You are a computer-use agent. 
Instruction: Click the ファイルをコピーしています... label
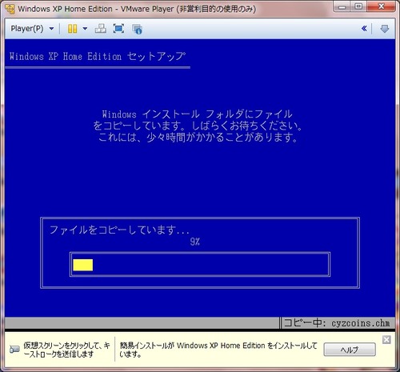click(x=119, y=230)
